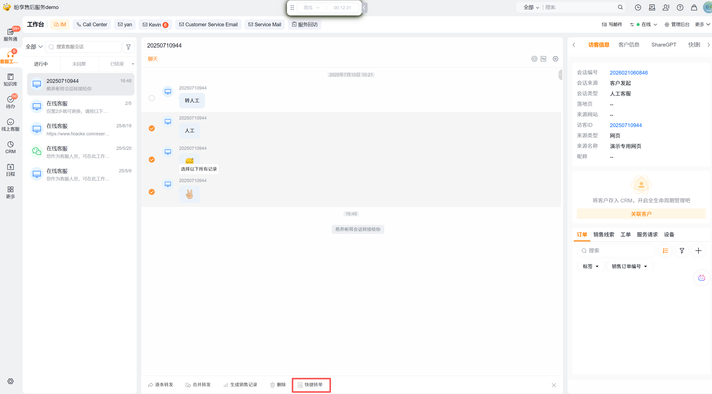The width and height of the screenshot is (712, 394).
Task: Click the history clock icon in top bar
Action: (638, 8)
